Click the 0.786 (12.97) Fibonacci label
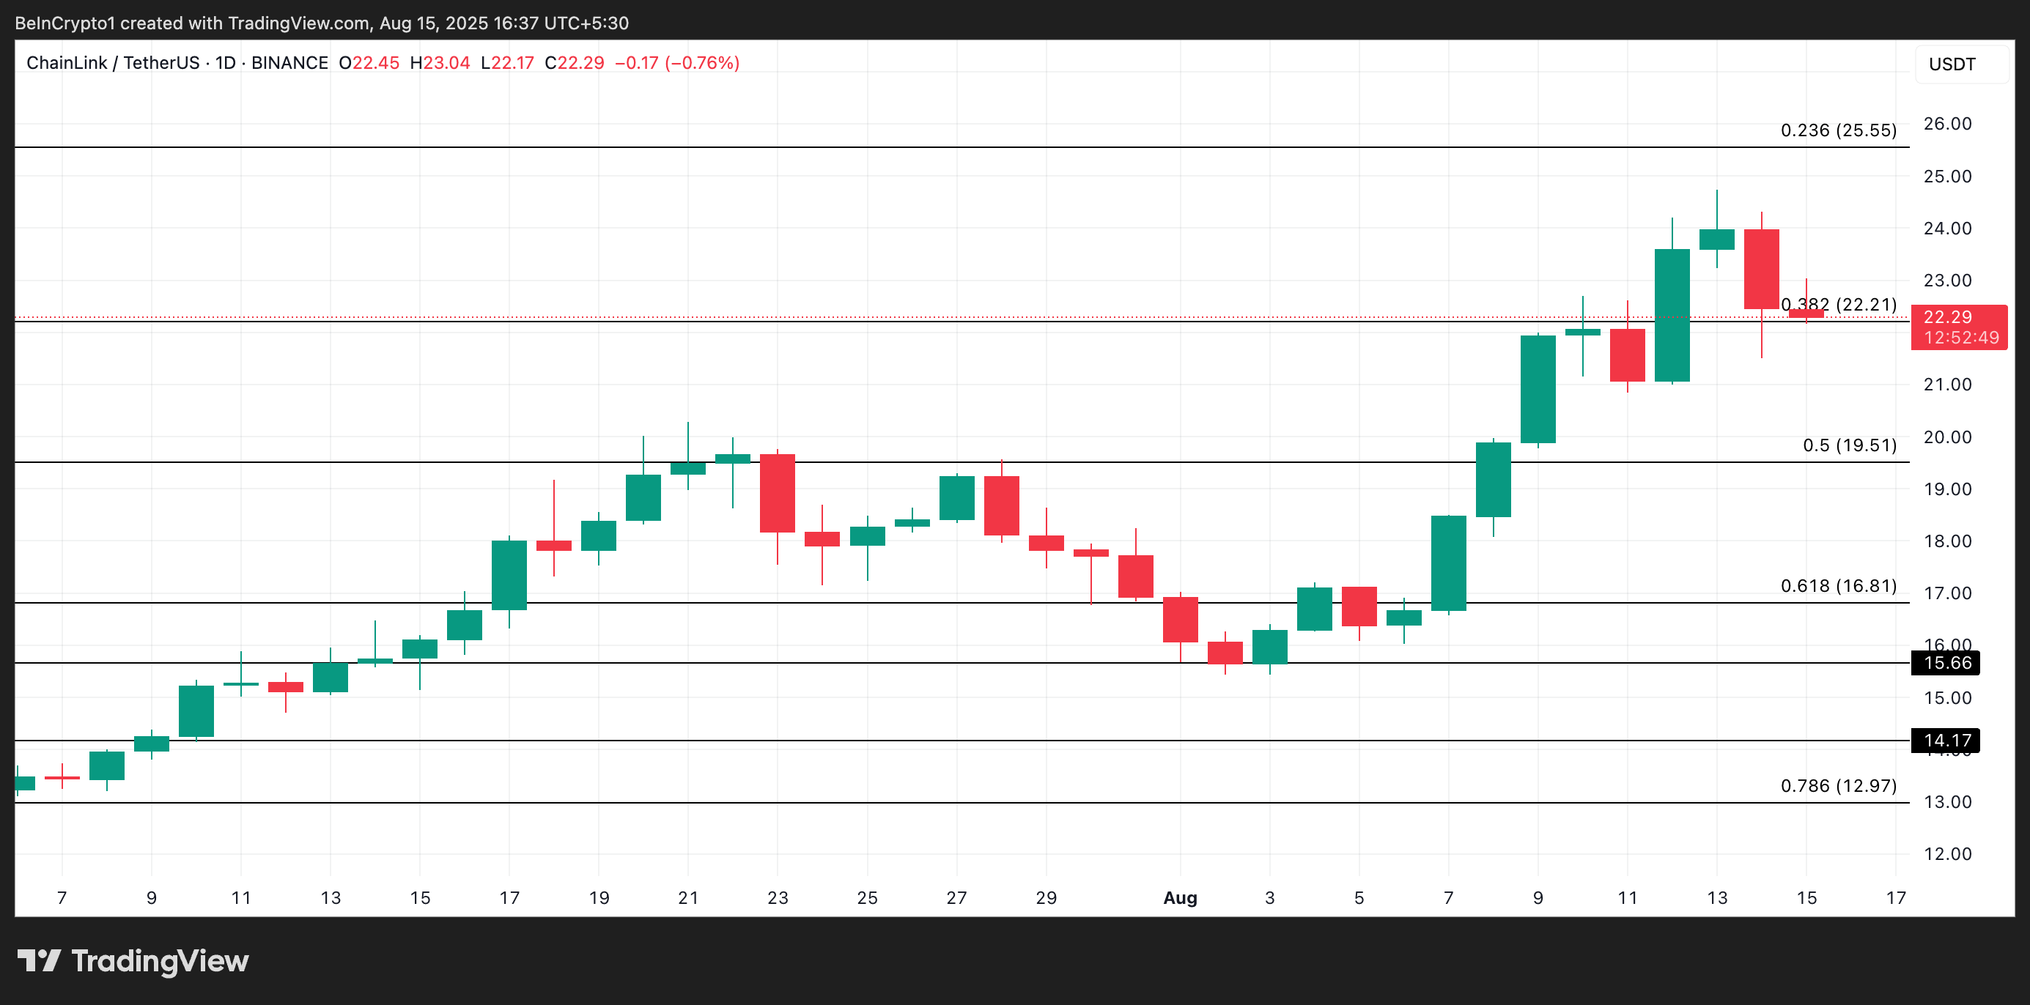Screen dimensions: 2030x1005 tap(1838, 785)
